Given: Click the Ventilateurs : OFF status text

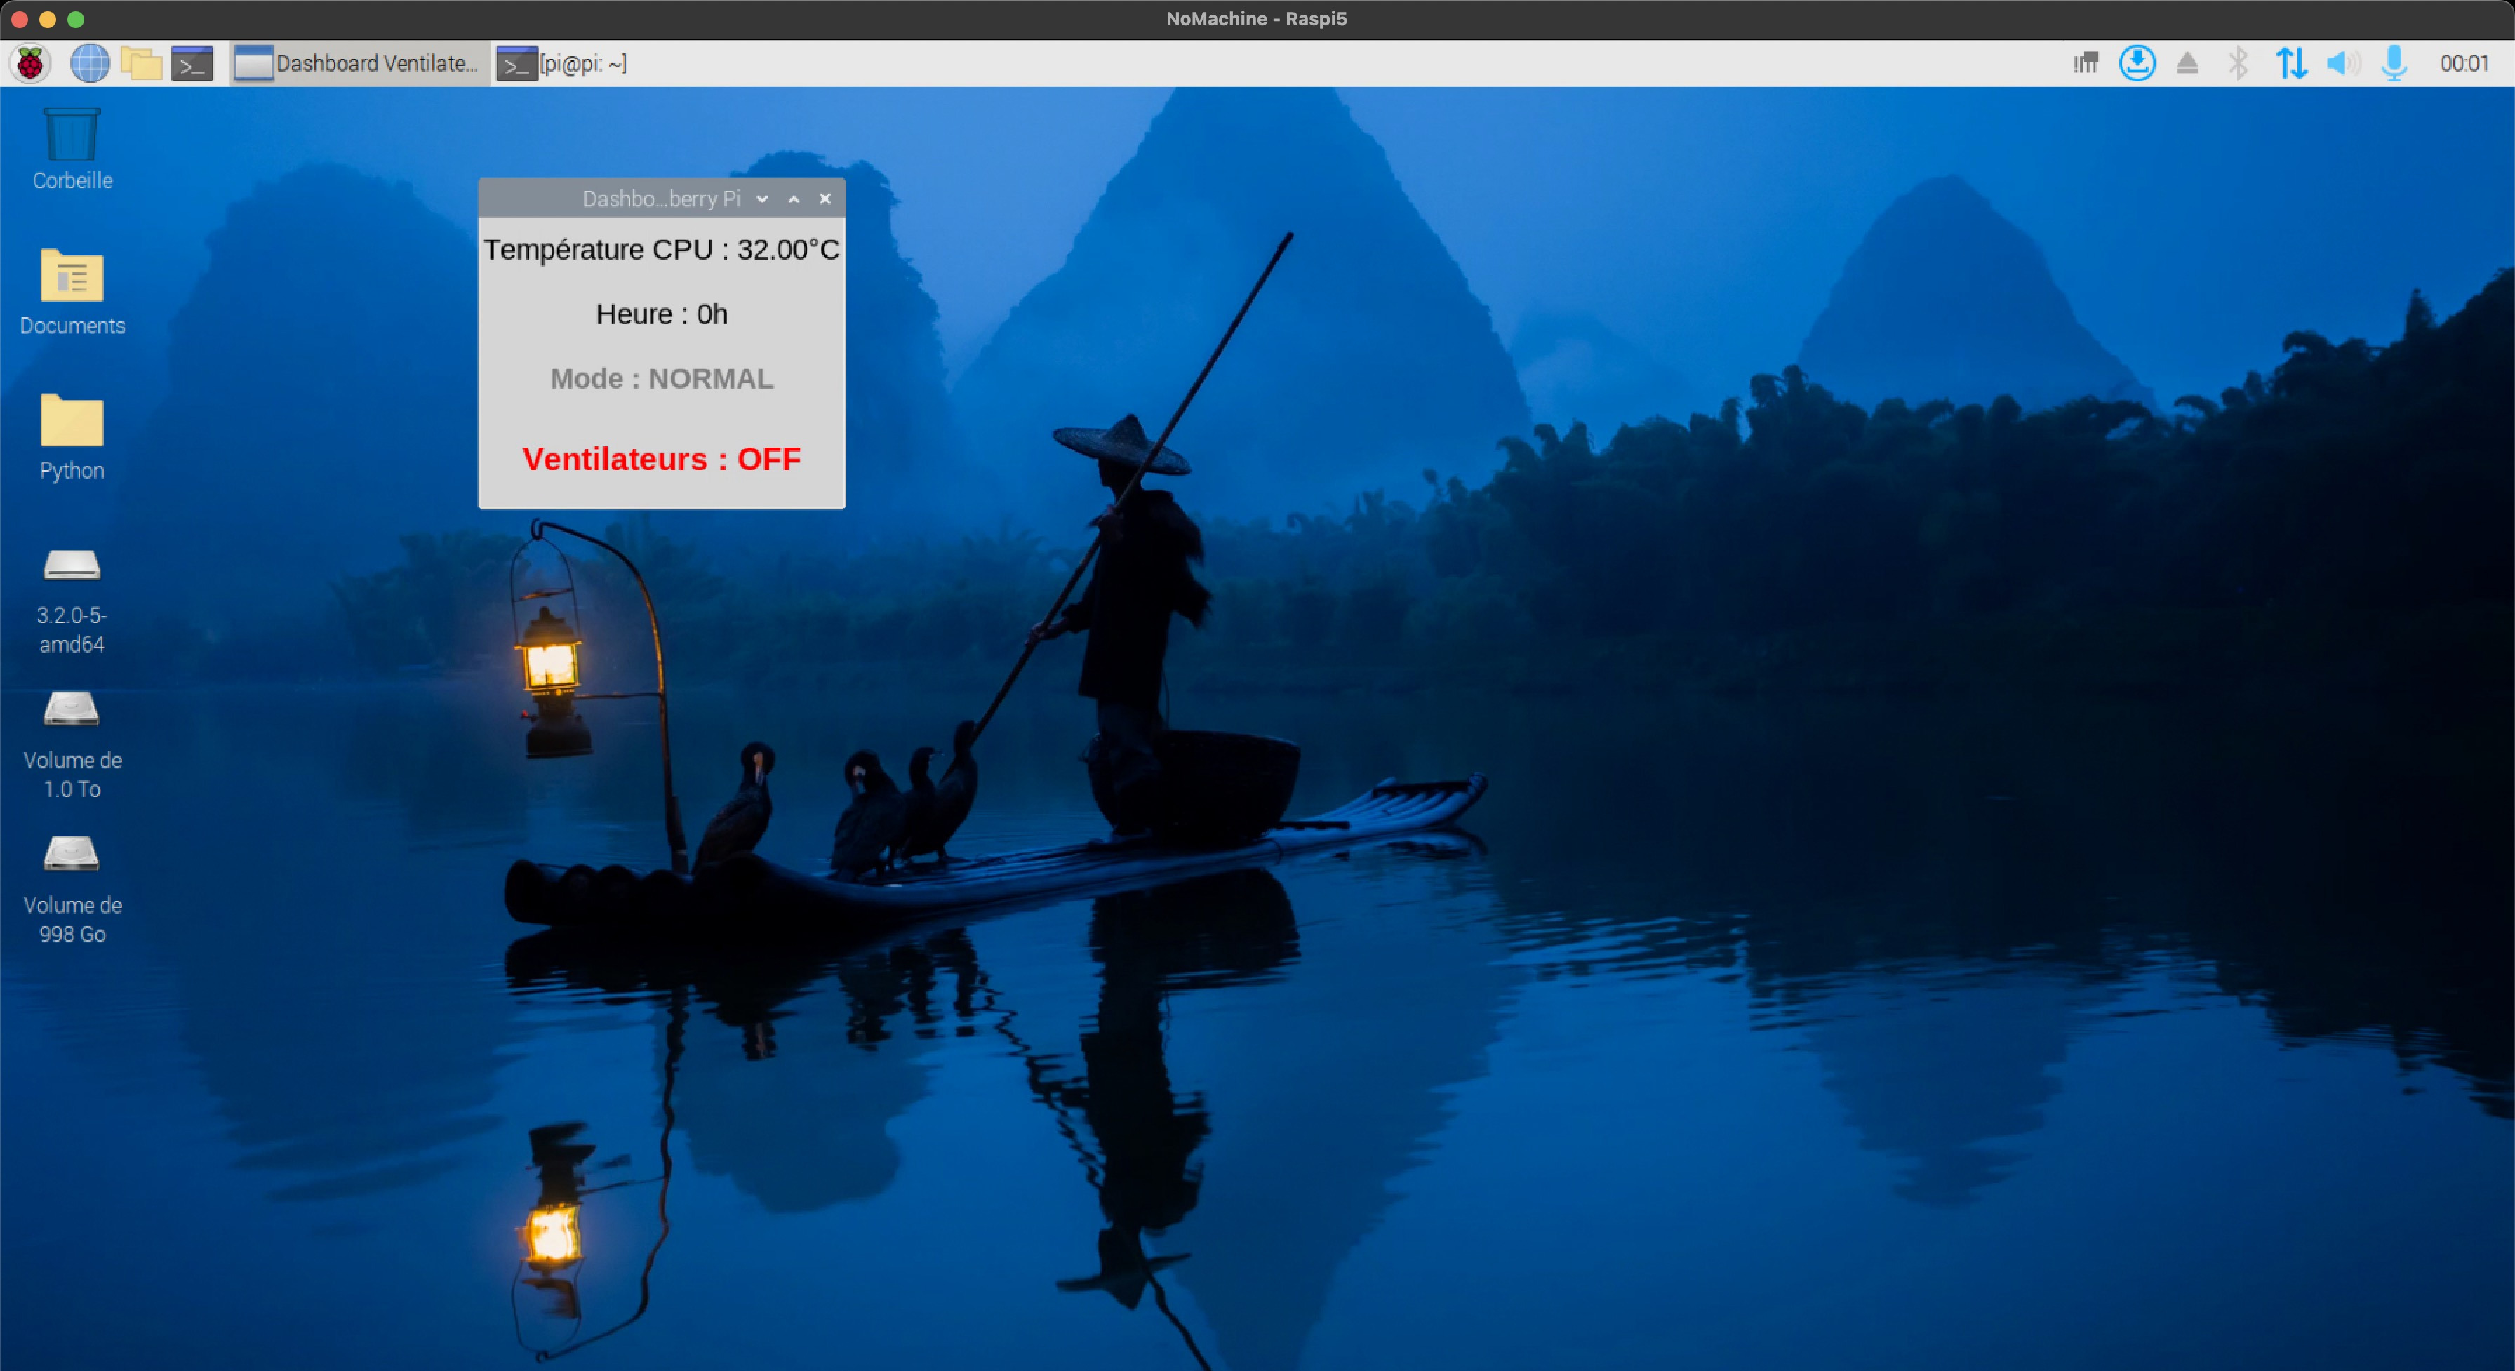Looking at the screenshot, I should point(661,459).
